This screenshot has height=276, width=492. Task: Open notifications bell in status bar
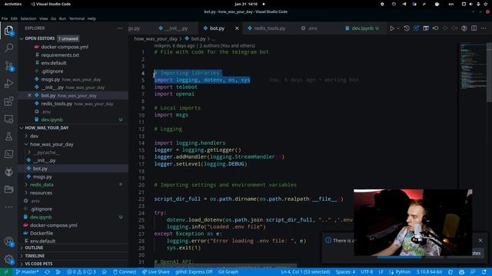point(484,272)
